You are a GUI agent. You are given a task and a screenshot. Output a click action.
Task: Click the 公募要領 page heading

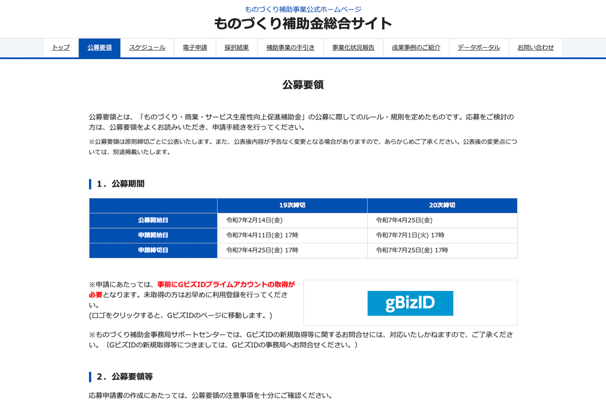[303, 85]
